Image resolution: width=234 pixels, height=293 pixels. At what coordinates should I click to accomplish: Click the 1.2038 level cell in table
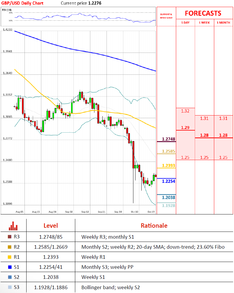coord(51,277)
